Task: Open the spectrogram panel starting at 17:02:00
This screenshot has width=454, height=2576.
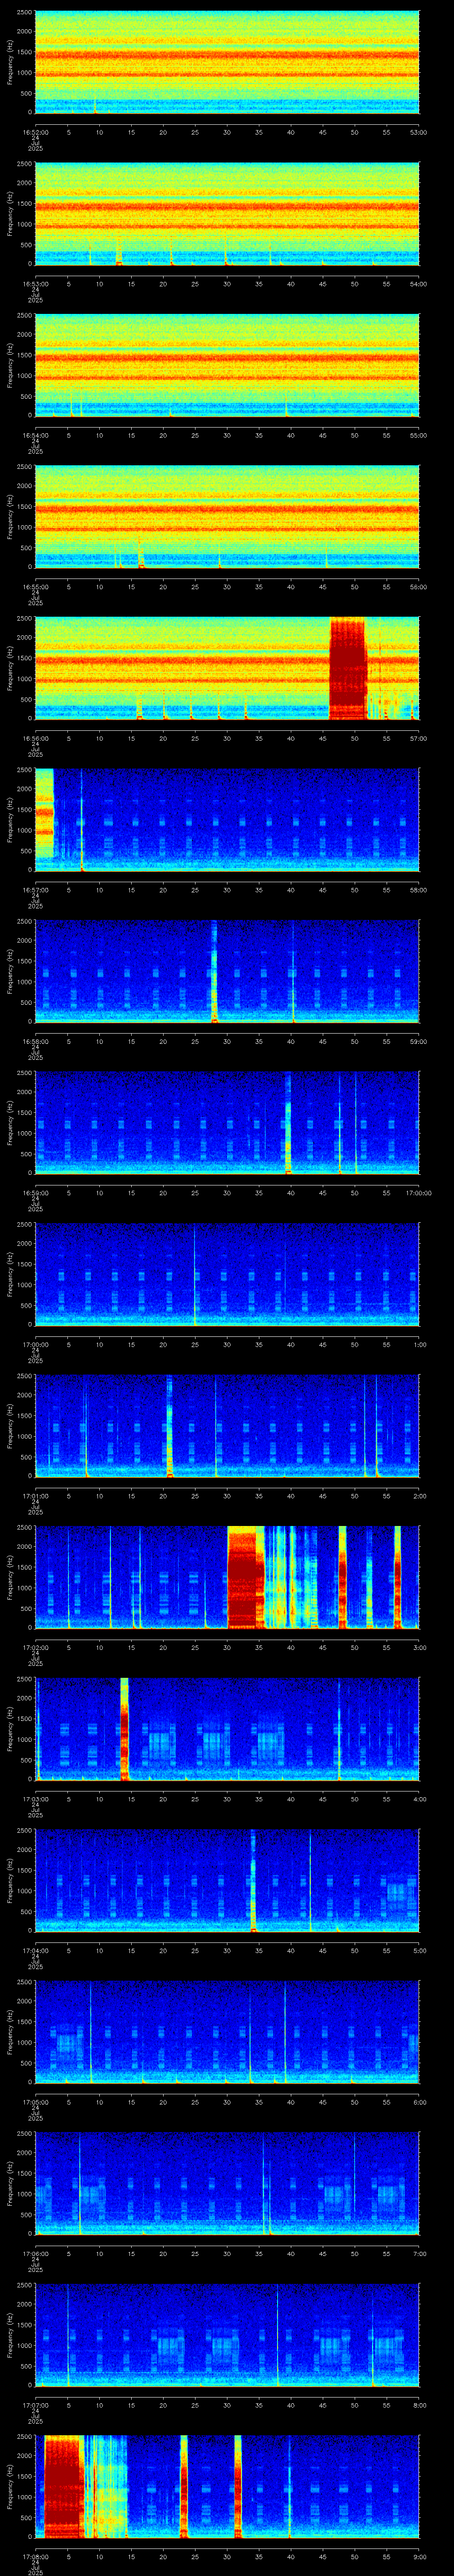Action: click(227, 1578)
